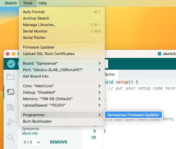Open the Library Manager books icon
This screenshot has height=149, width=176.
coord(11,107)
